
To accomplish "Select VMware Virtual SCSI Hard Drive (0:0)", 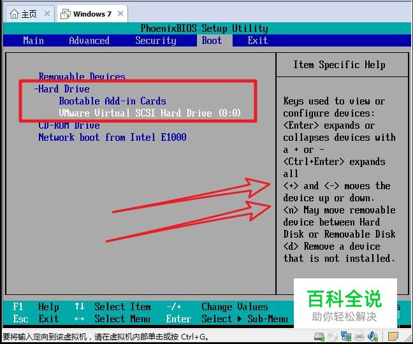I will tap(150, 113).
